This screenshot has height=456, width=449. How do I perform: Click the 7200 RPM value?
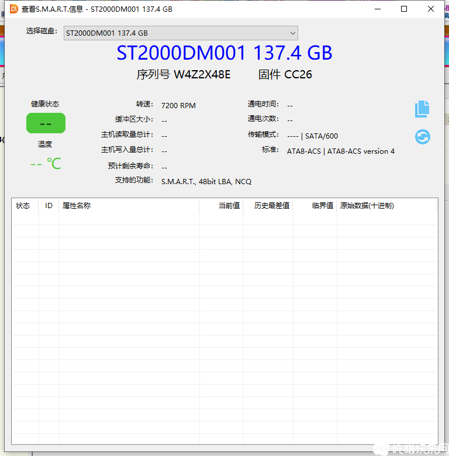coord(178,105)
